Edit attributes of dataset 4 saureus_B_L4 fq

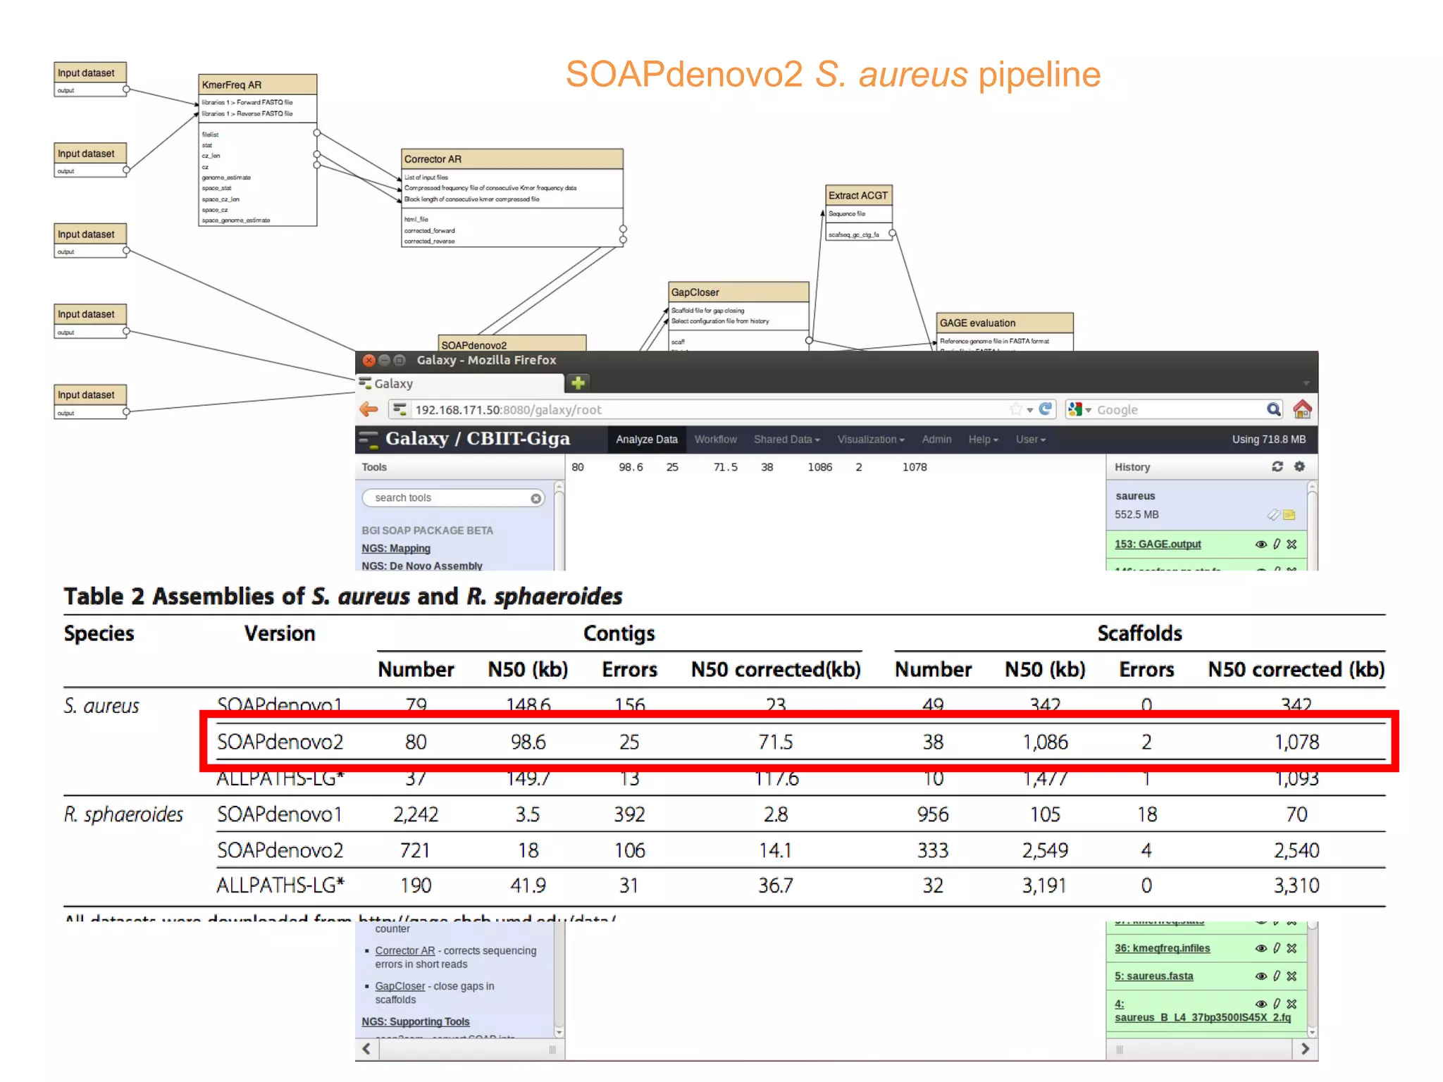(1277, 1004)
